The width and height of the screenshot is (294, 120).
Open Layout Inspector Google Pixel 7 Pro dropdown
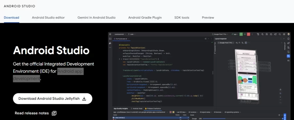pos(226,43)
